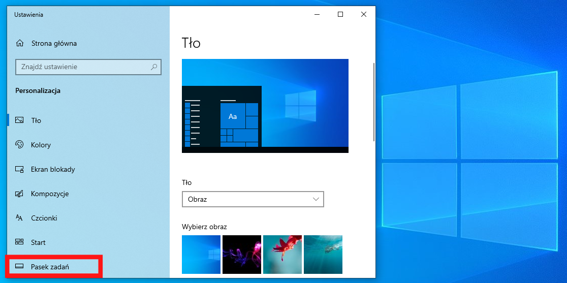Click the Wybierz obraz label

(204, 227)
